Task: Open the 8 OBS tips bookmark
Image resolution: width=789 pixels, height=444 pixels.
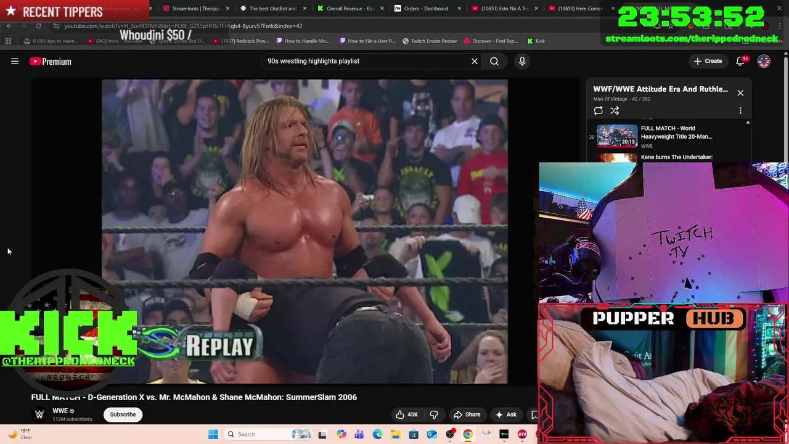Action: (51, 41)
